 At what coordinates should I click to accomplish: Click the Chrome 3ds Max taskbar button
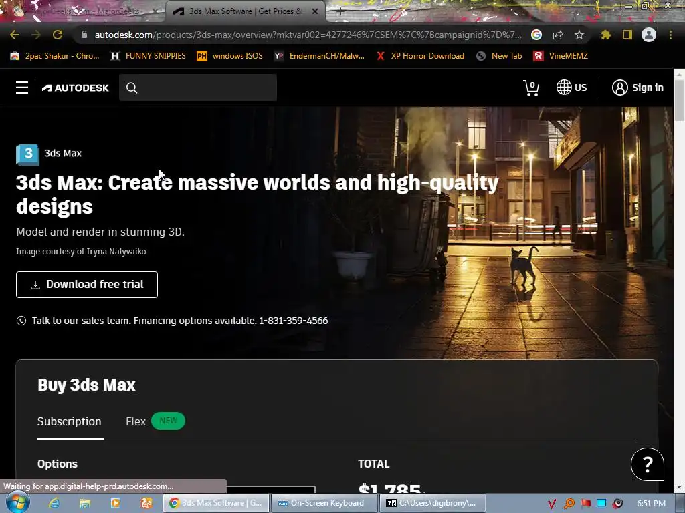tap(216, 503)
